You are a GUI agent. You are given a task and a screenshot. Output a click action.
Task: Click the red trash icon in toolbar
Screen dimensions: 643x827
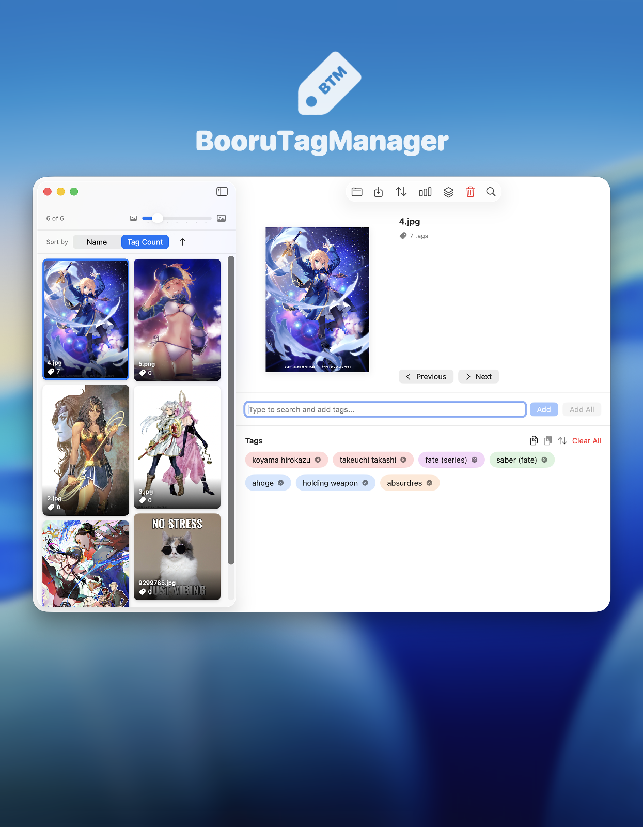click(471, 192)
